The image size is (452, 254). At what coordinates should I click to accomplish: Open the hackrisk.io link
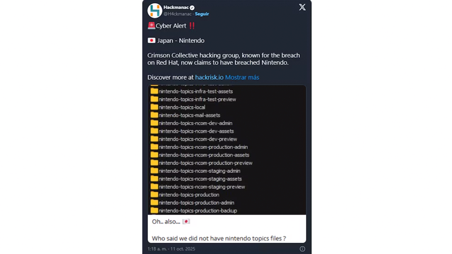point(209,78)
